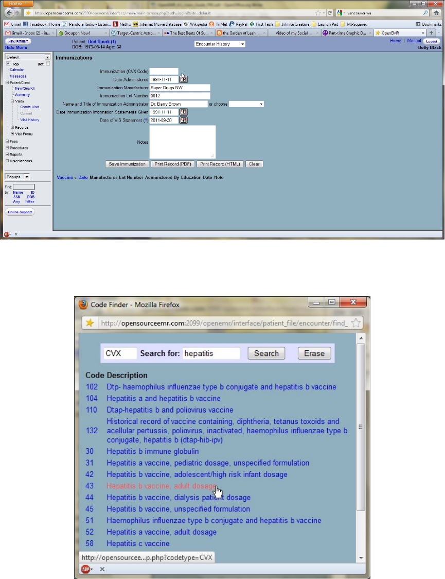Open the Facebook | Home bookmark
This screenshot has width=445, height=579.
41,24
